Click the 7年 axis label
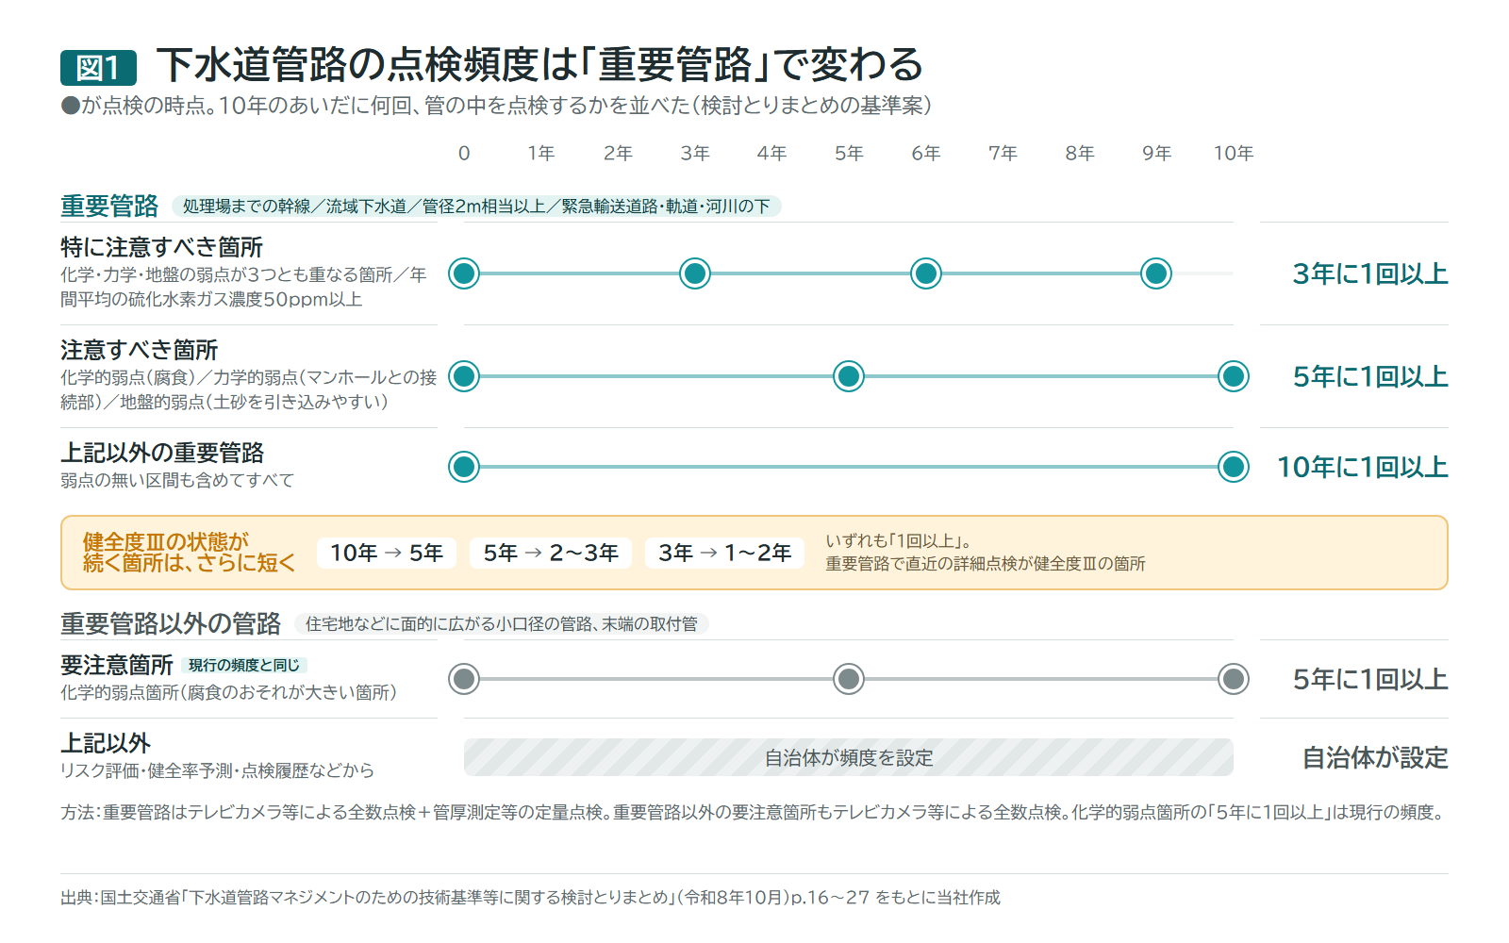The image size is (1509, 943). tap(1003, 153)
